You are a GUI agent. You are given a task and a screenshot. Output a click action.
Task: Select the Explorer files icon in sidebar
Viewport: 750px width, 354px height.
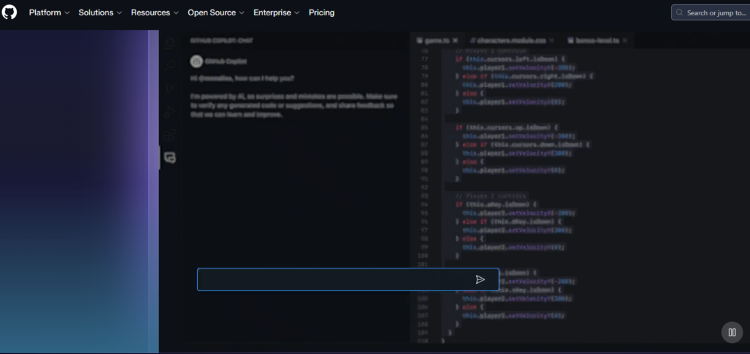[170, 43]
